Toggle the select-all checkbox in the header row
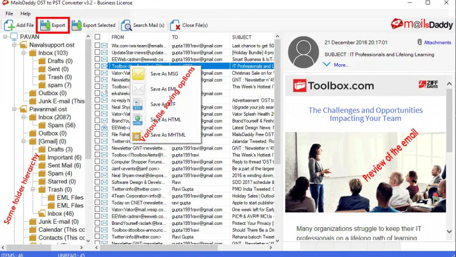 (98, 37)
